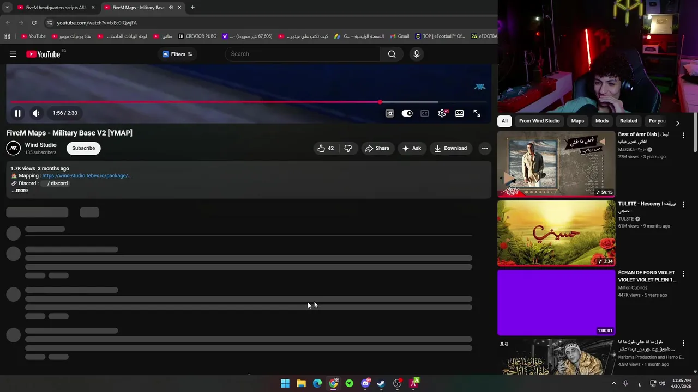Screen dimensions: 698x392
Task: Go to YouTube home via logo
Action: coord(44,54)
